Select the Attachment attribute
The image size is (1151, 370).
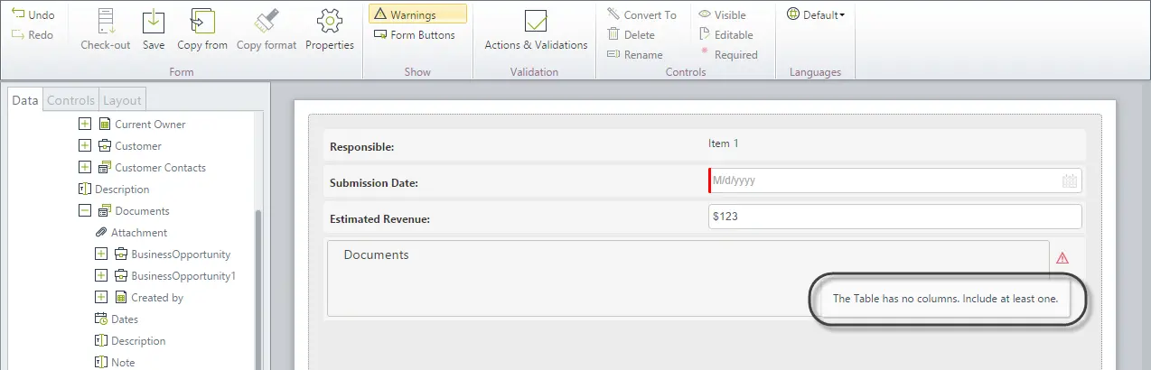coord(139,232)
